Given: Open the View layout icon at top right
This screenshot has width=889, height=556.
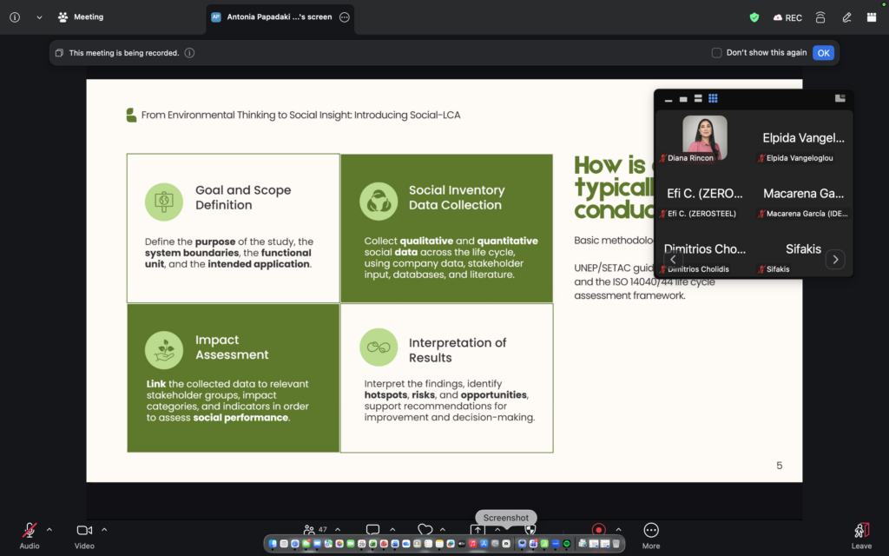Looking at the screenshot, I should (872, 17).
